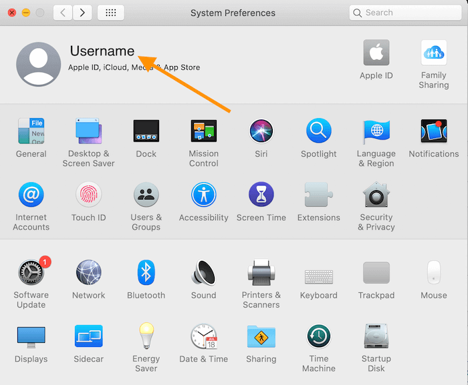Click the back navigation arrow
Image resolution: width=468 pixels, height=385 pixels.
click(x=63, y=13)
